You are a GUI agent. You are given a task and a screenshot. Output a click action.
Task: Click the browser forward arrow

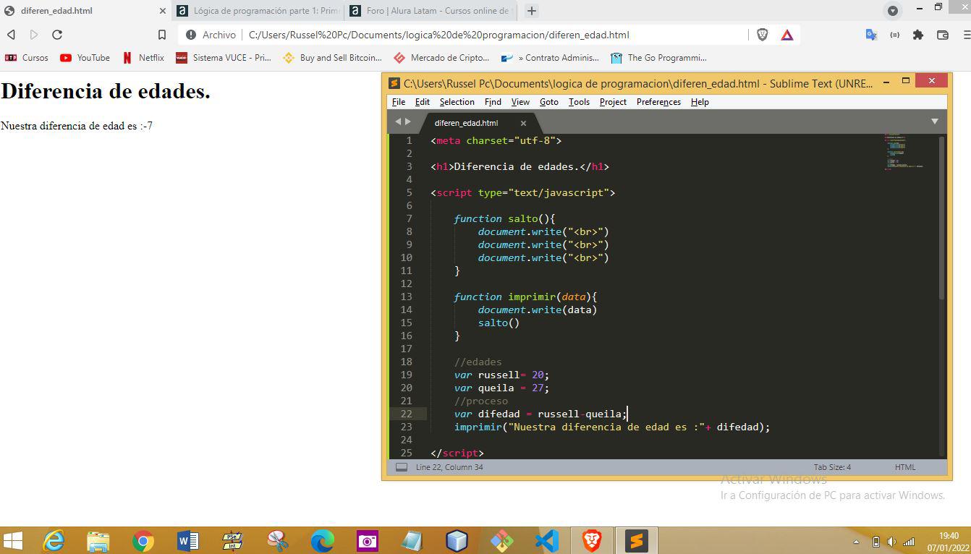[x=34, y=35]
